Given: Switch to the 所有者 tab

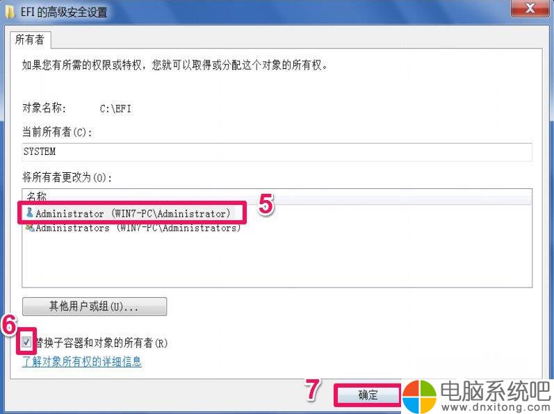Looking at the screenshot, I should pos(30,40).
